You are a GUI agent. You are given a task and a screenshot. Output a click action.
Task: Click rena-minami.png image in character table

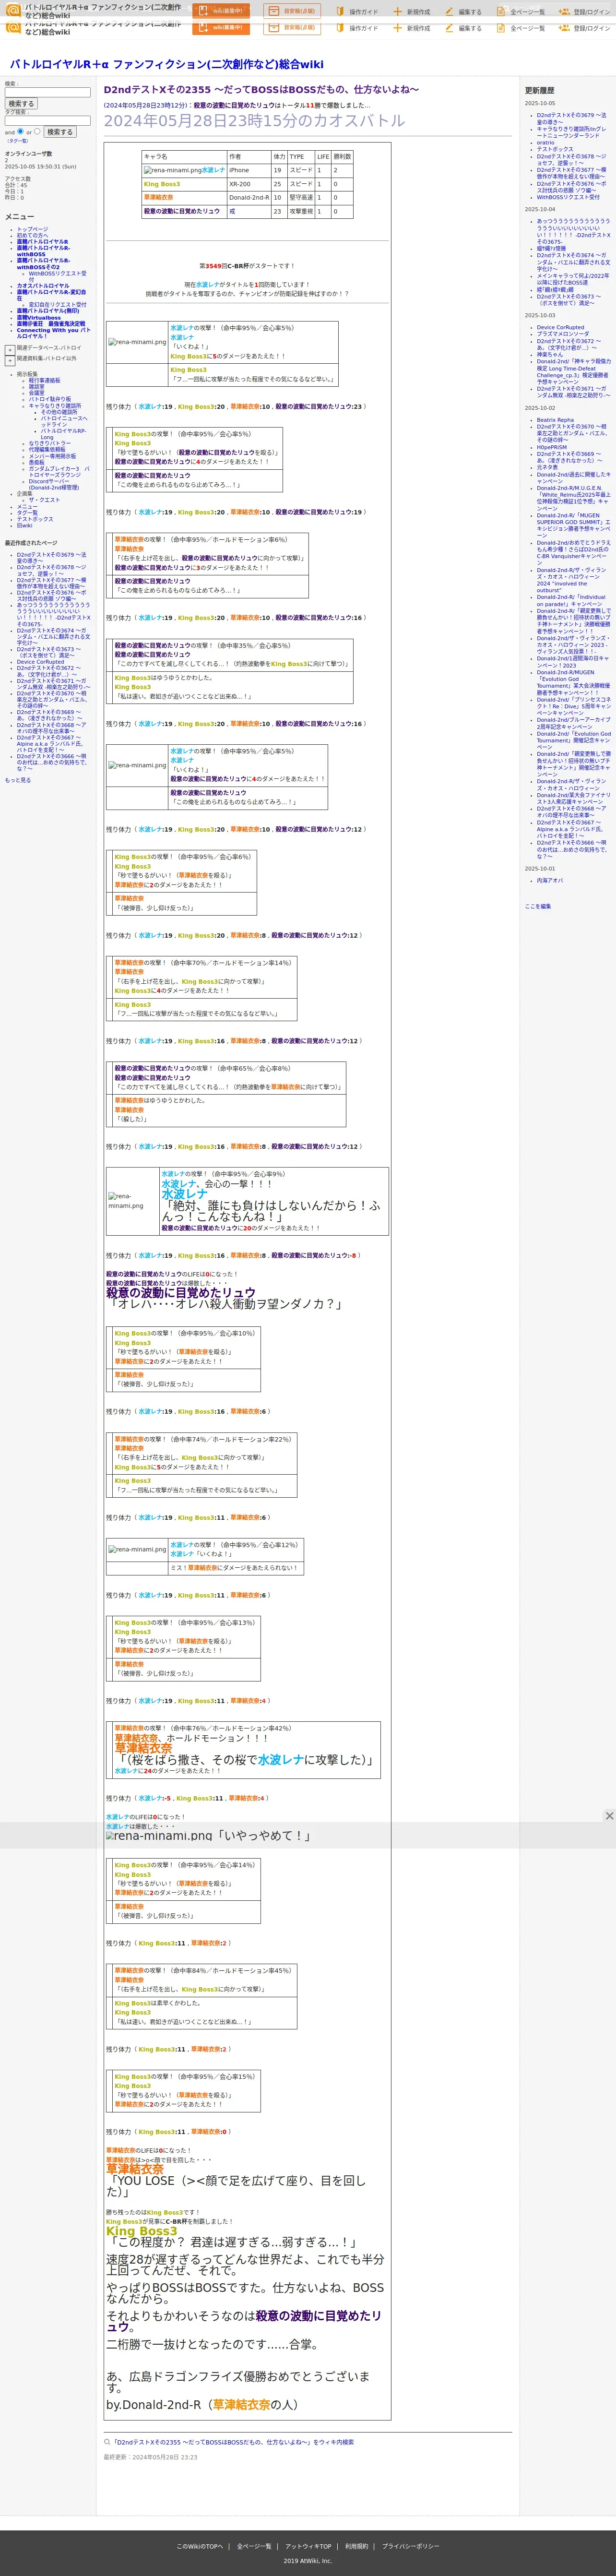coord(172,170)
